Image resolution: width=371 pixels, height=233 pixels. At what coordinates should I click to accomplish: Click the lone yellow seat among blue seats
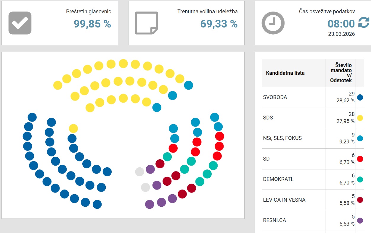73,129
